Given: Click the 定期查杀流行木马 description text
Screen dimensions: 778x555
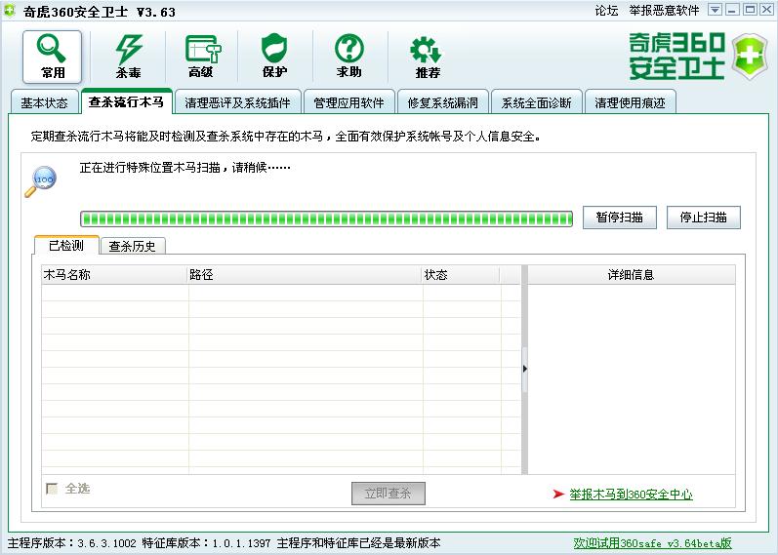Looking at the screenshot, I should coord(285,136).
